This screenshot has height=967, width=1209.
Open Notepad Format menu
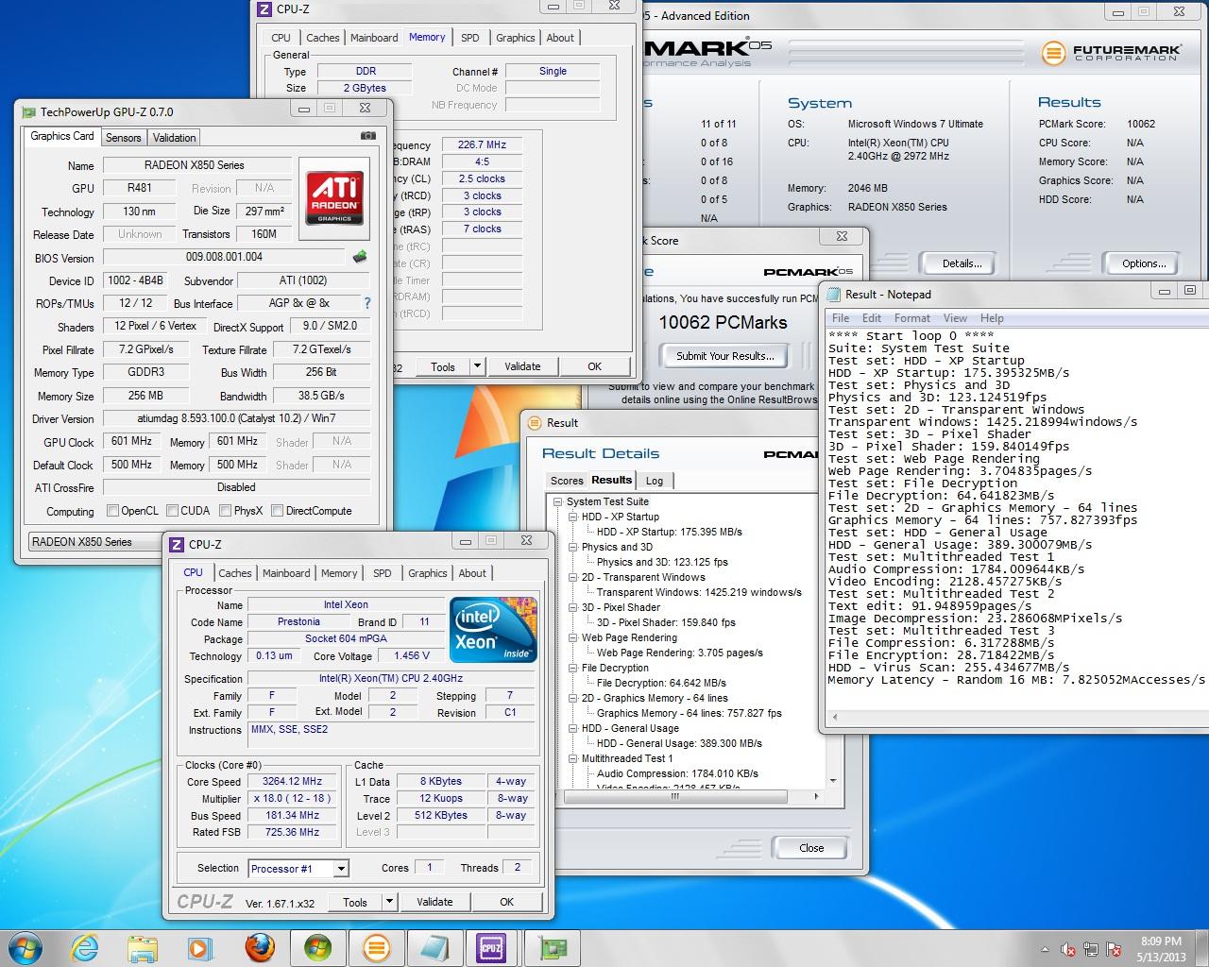(x=911, y=318)
